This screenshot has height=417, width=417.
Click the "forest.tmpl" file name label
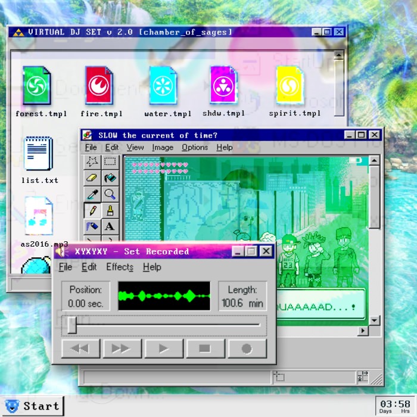[x=41, y=114]
